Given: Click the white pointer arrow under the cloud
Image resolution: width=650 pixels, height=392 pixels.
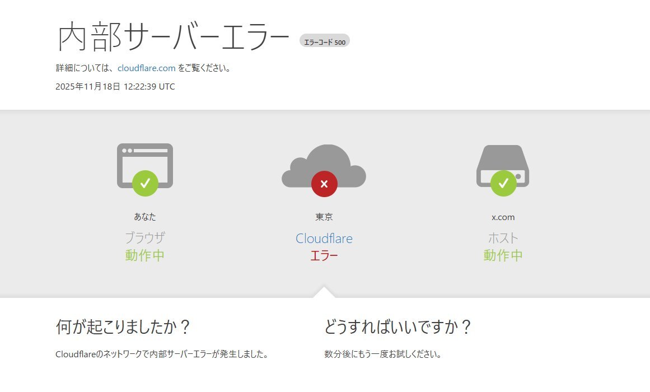Looking at the screenshot, I should tap(325, 292).
